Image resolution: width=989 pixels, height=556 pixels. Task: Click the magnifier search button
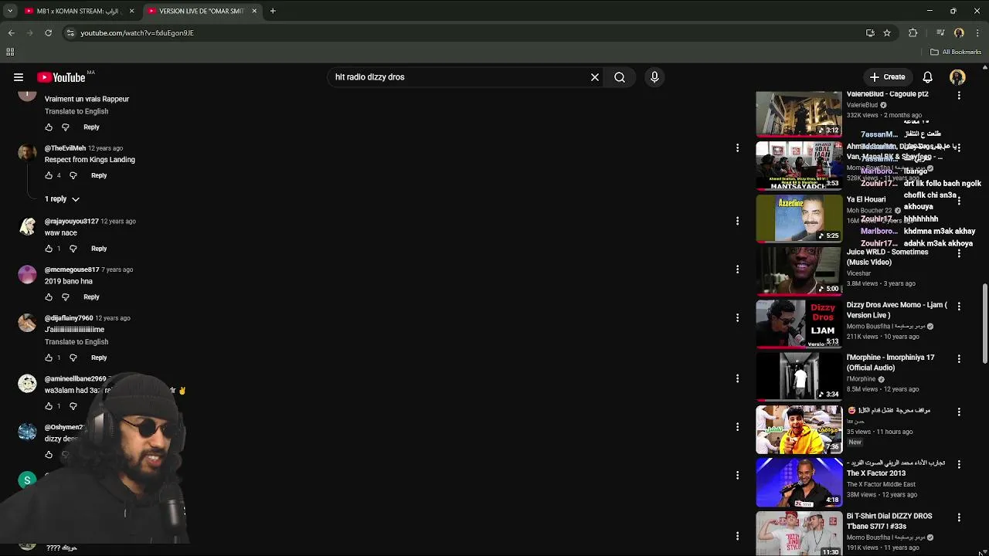pos(620,77)
